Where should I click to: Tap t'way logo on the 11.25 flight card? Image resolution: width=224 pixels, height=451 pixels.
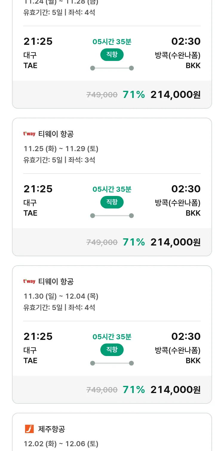tap(29, 134)
